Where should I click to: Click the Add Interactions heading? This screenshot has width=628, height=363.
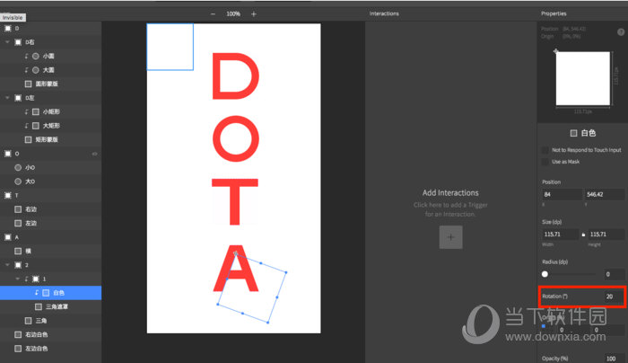tap(450, 193)
